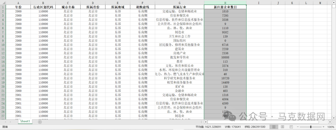The image size is (336, 130).
Task: Click the 新注册企业数目 header cell
Action: point(225,7)
